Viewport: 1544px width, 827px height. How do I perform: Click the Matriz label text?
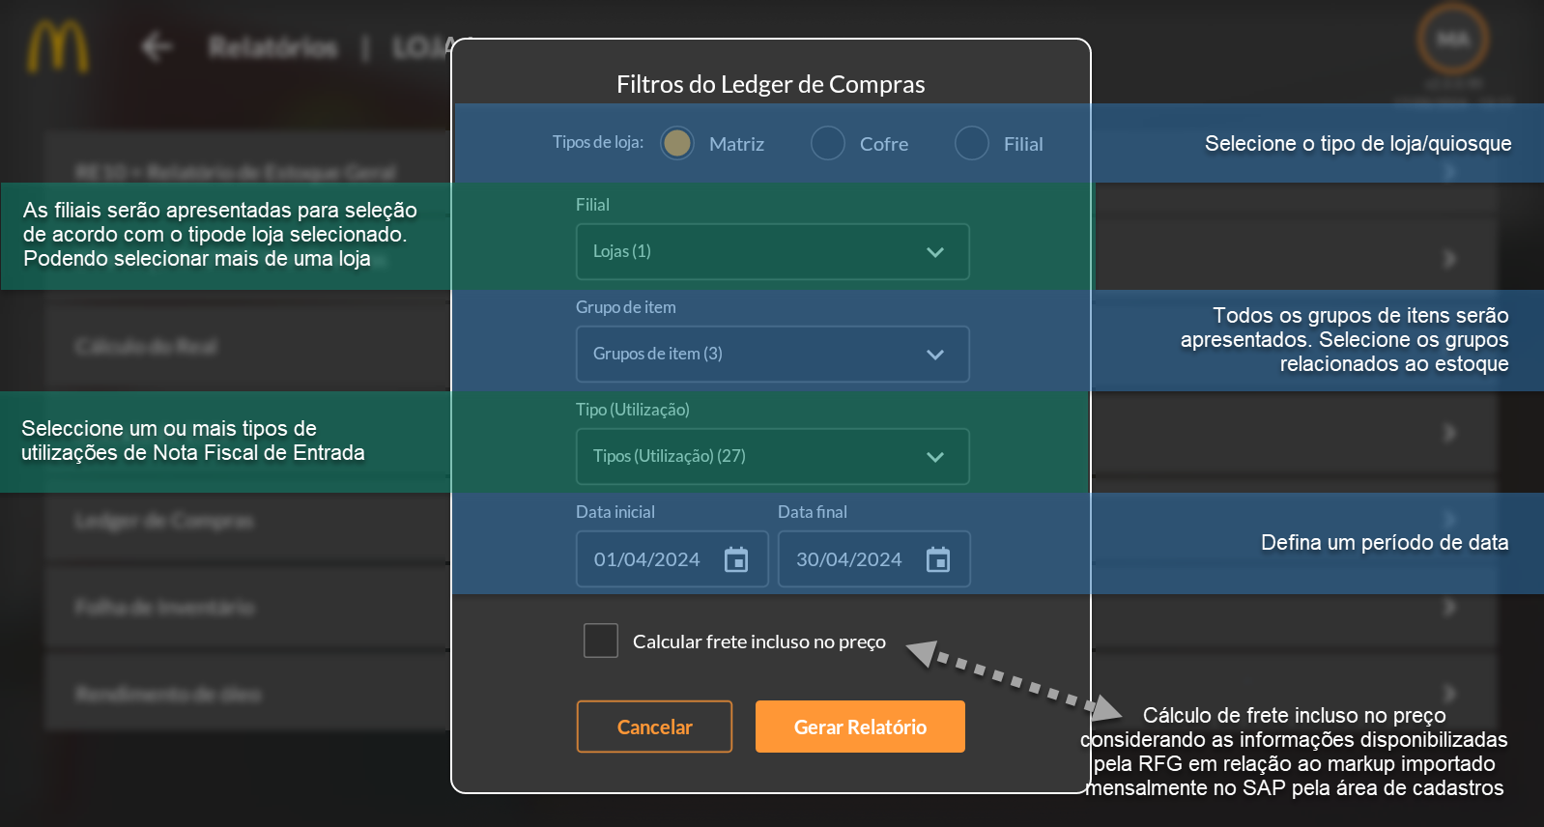point(736,144)
